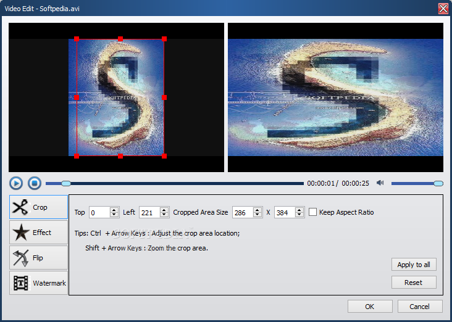Increase cropped width 286 with up arrow
This screenshot has width=452, height=322.
click(257, 210)
